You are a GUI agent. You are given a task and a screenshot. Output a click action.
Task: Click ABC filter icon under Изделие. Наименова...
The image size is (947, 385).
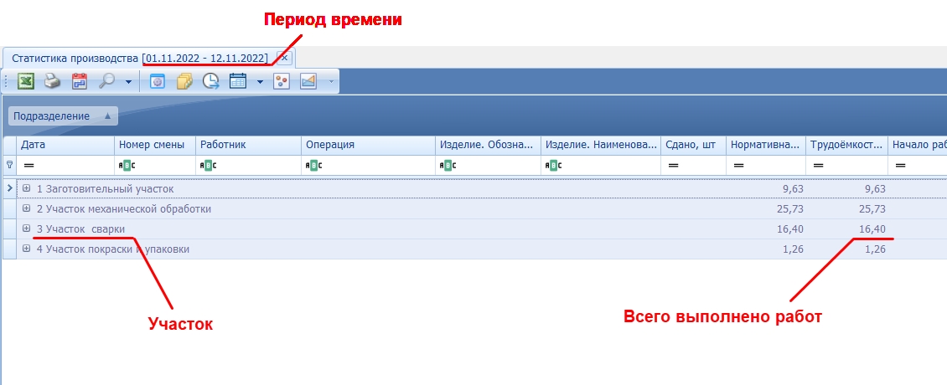pyautogui.click(x=552, y=165)
